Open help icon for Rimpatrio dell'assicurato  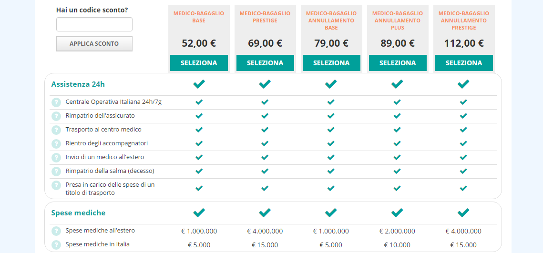pyautogui.click(x=56, y=116)
